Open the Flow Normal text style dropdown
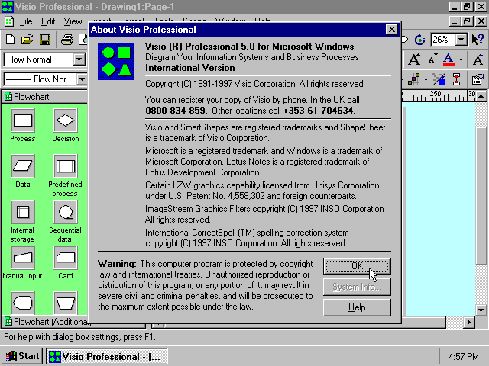 pos(79,59)
